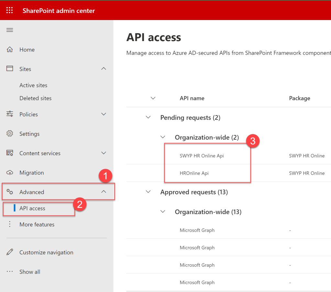Select API access in the sidebar
The height and width of the screenshot is (292, 331).
tap(32, 208)
